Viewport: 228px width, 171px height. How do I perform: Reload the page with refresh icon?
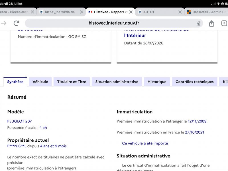(16, 23)
